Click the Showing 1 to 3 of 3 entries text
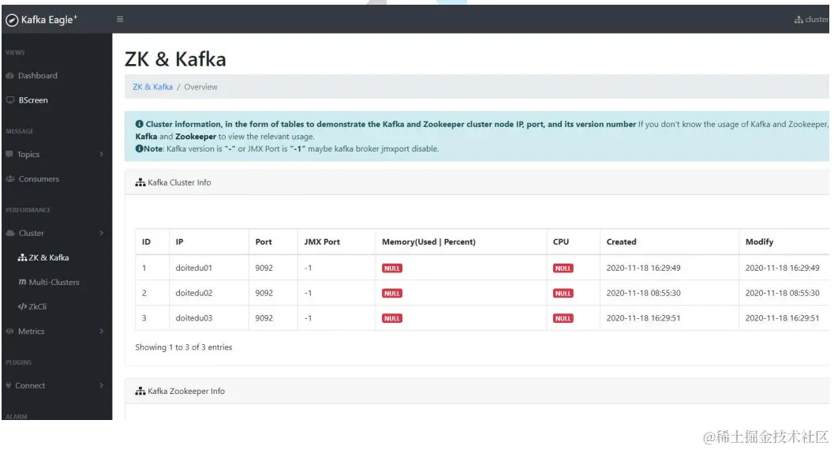The width and height of the screenshot is (834, 450). (x=184, y=347)
